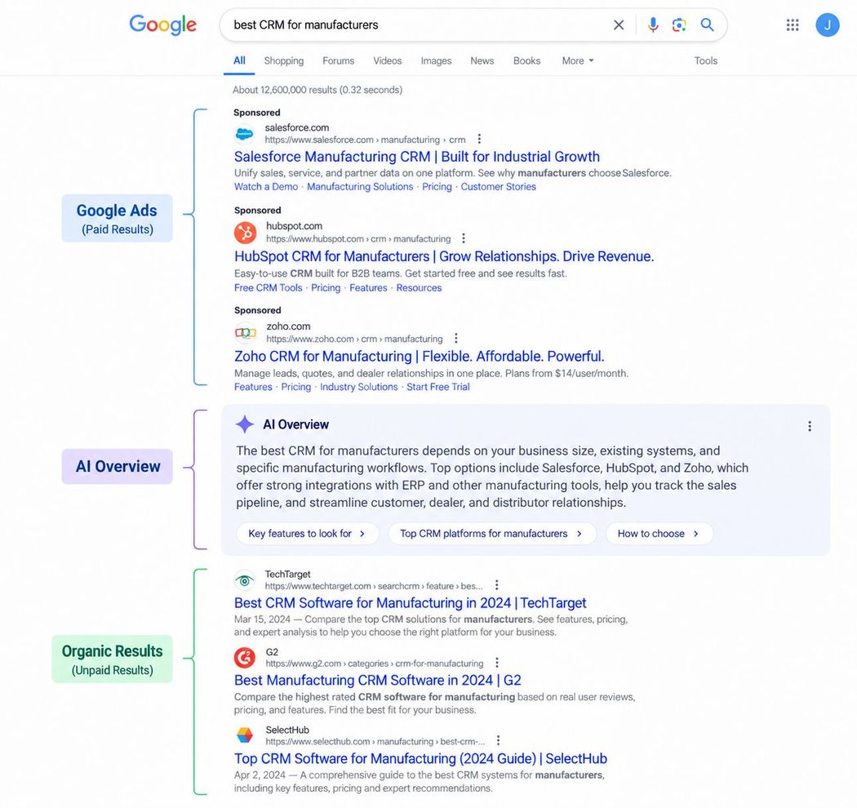This screenshot has height=808, width=857.
Task: Open the Google apps grid icon
Action: point(793,25)
